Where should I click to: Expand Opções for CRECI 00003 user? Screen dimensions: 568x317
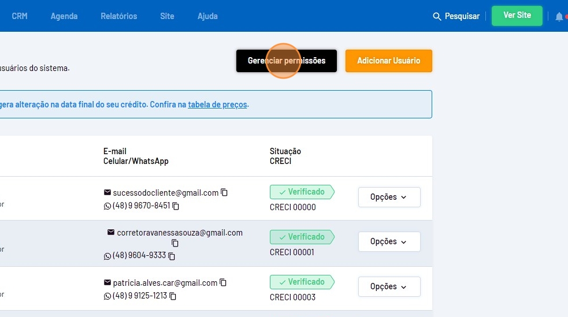click(389, 286)
